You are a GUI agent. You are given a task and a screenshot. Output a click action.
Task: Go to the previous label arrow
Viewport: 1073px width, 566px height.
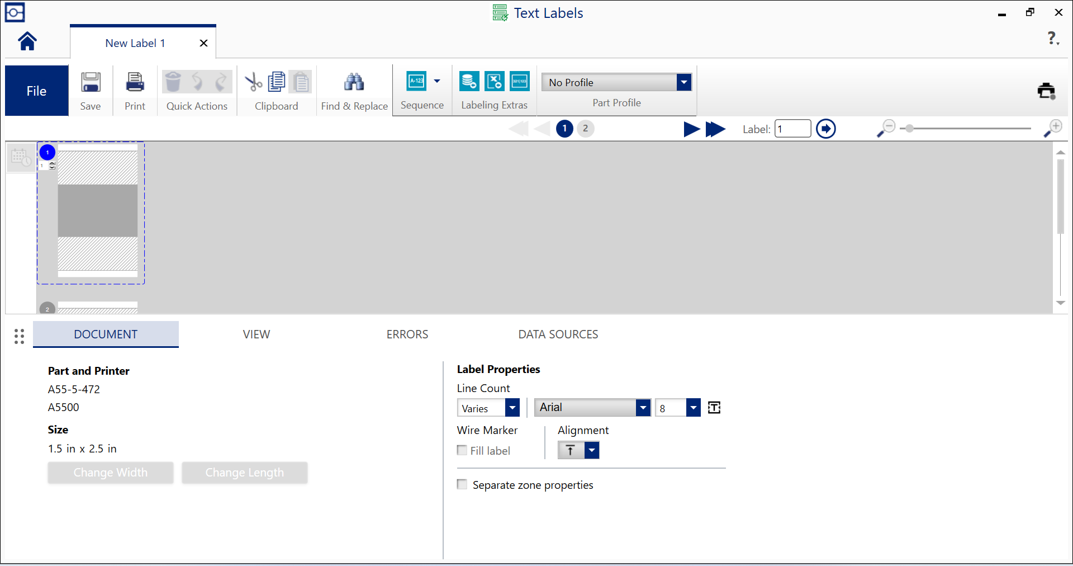pyautogui.click(x=542, y=129)
